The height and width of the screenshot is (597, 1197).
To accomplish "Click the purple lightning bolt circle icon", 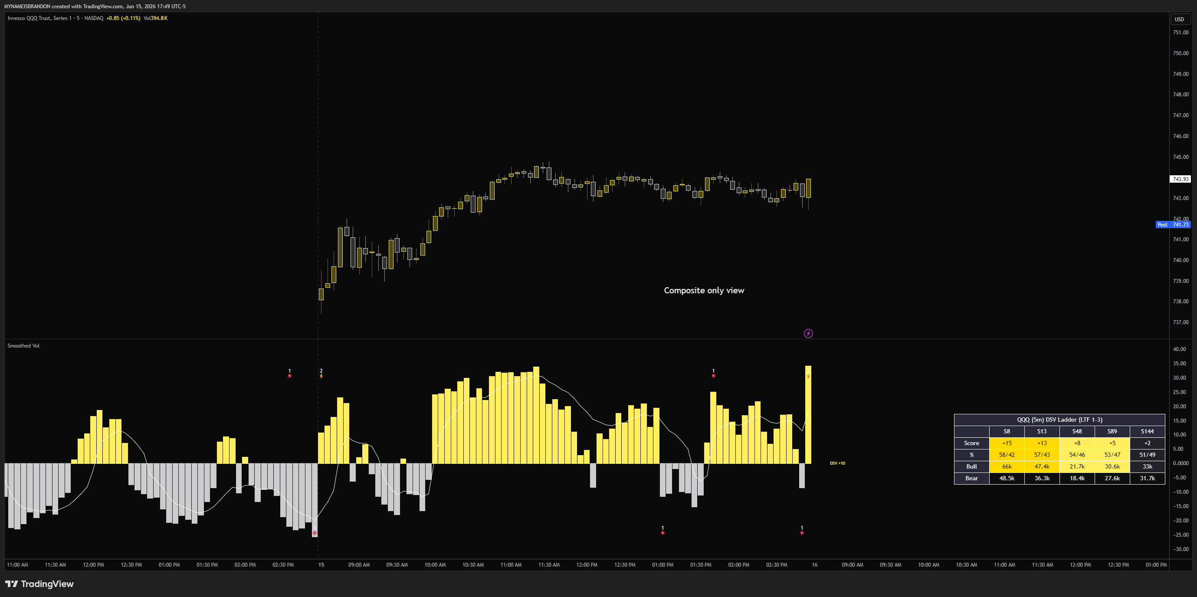I will [808, 333].
